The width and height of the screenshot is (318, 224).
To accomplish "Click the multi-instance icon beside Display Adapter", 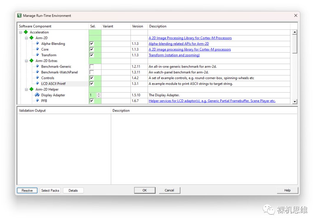I will click(37, 95).
